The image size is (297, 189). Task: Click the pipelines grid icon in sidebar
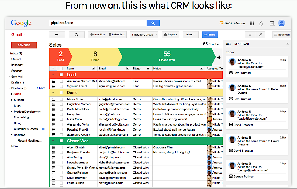pos(25,88)
